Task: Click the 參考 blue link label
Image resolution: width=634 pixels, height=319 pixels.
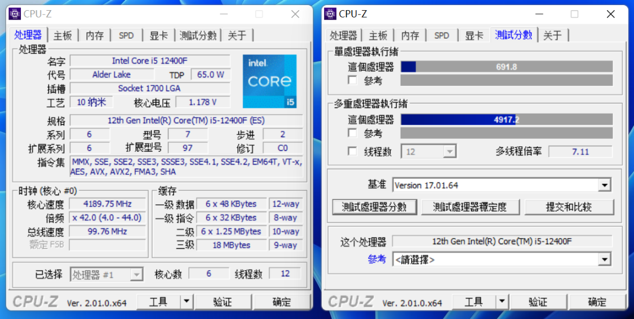Action: [x=377, y=259]
